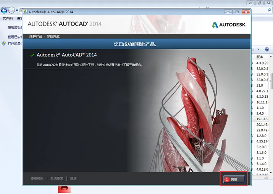
Task: Click the forward arrow in Control Panel
Action: point(11,10)
